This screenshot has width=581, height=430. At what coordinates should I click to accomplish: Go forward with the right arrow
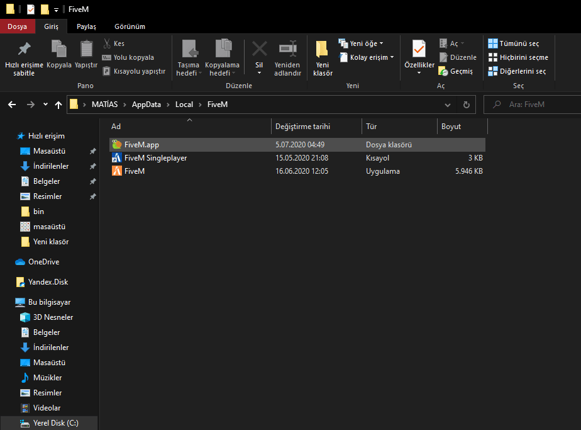tap(31, 105)
